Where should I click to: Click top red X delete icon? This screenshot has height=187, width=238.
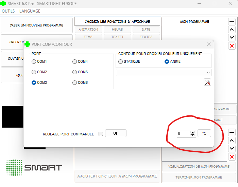[x=232, y=46]
